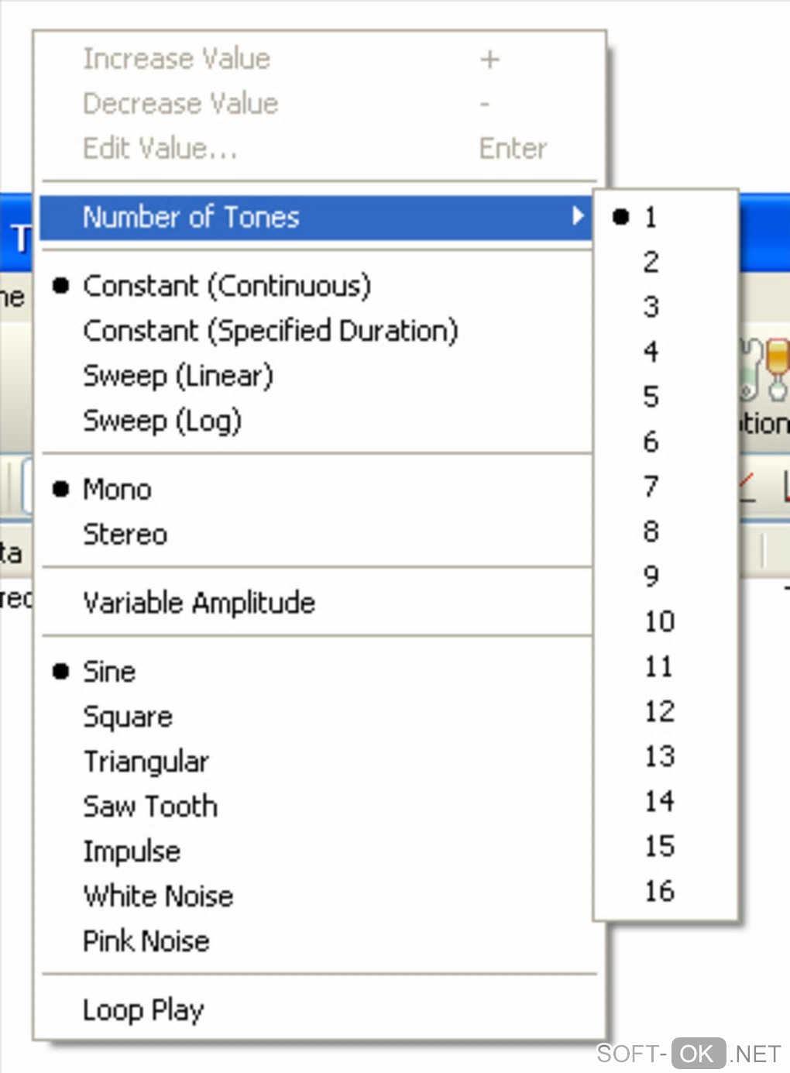Select Constant (Specified Duration) mode
Viewport: 790px width, 1073px height.
270,331
